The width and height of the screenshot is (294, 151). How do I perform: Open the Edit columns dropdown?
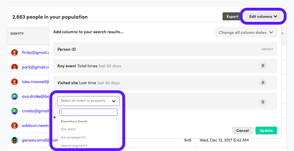[x=263, y=16]
